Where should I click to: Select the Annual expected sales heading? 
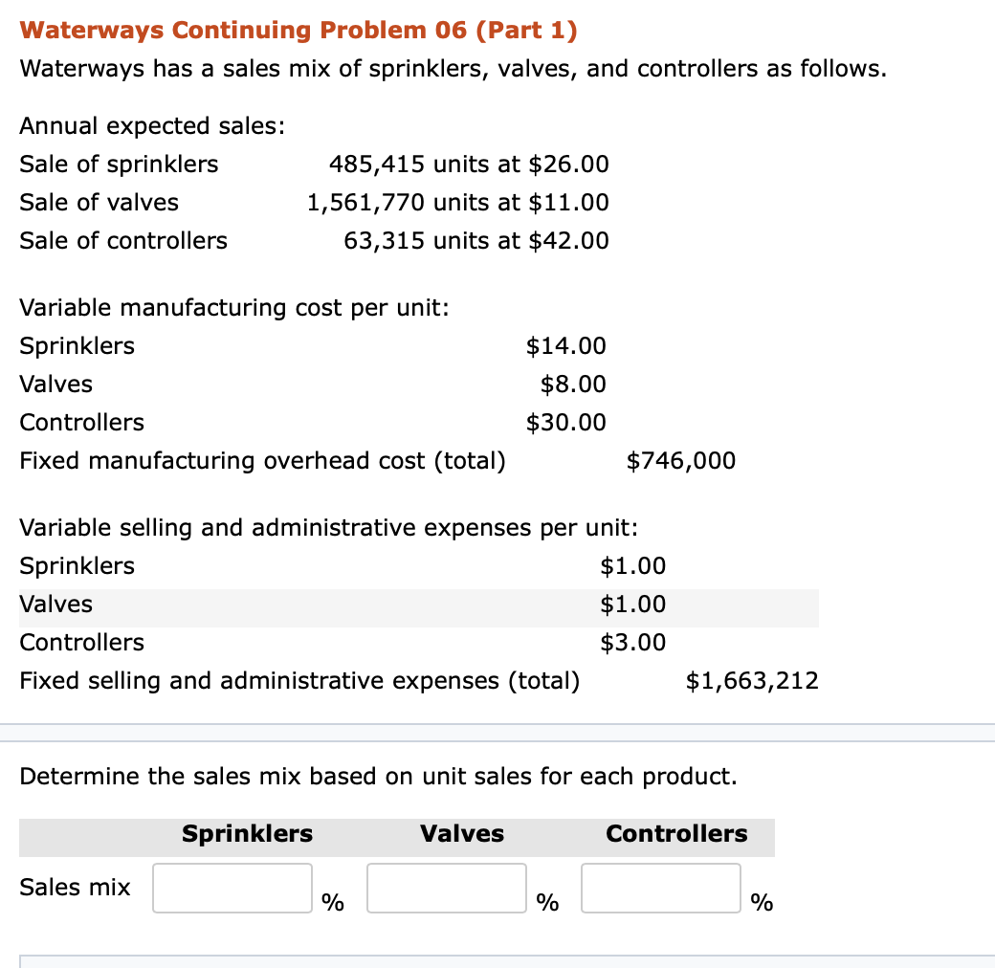tap(122, 125)
